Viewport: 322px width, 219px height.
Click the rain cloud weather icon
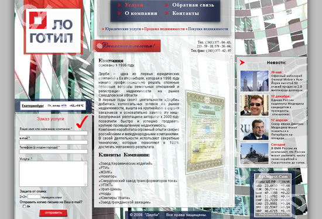click(x=64, y=106)
